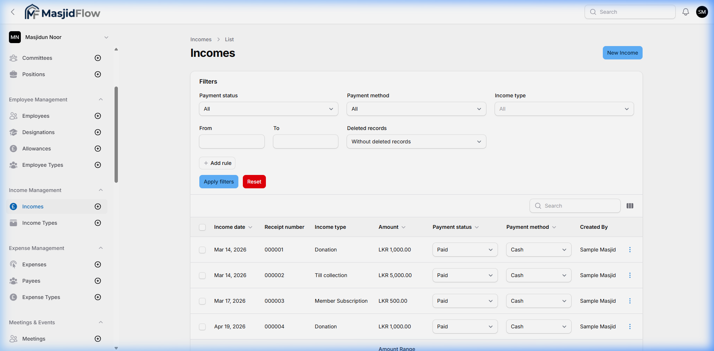Click the plus icon beside Expenses

[x=98, y=264]
